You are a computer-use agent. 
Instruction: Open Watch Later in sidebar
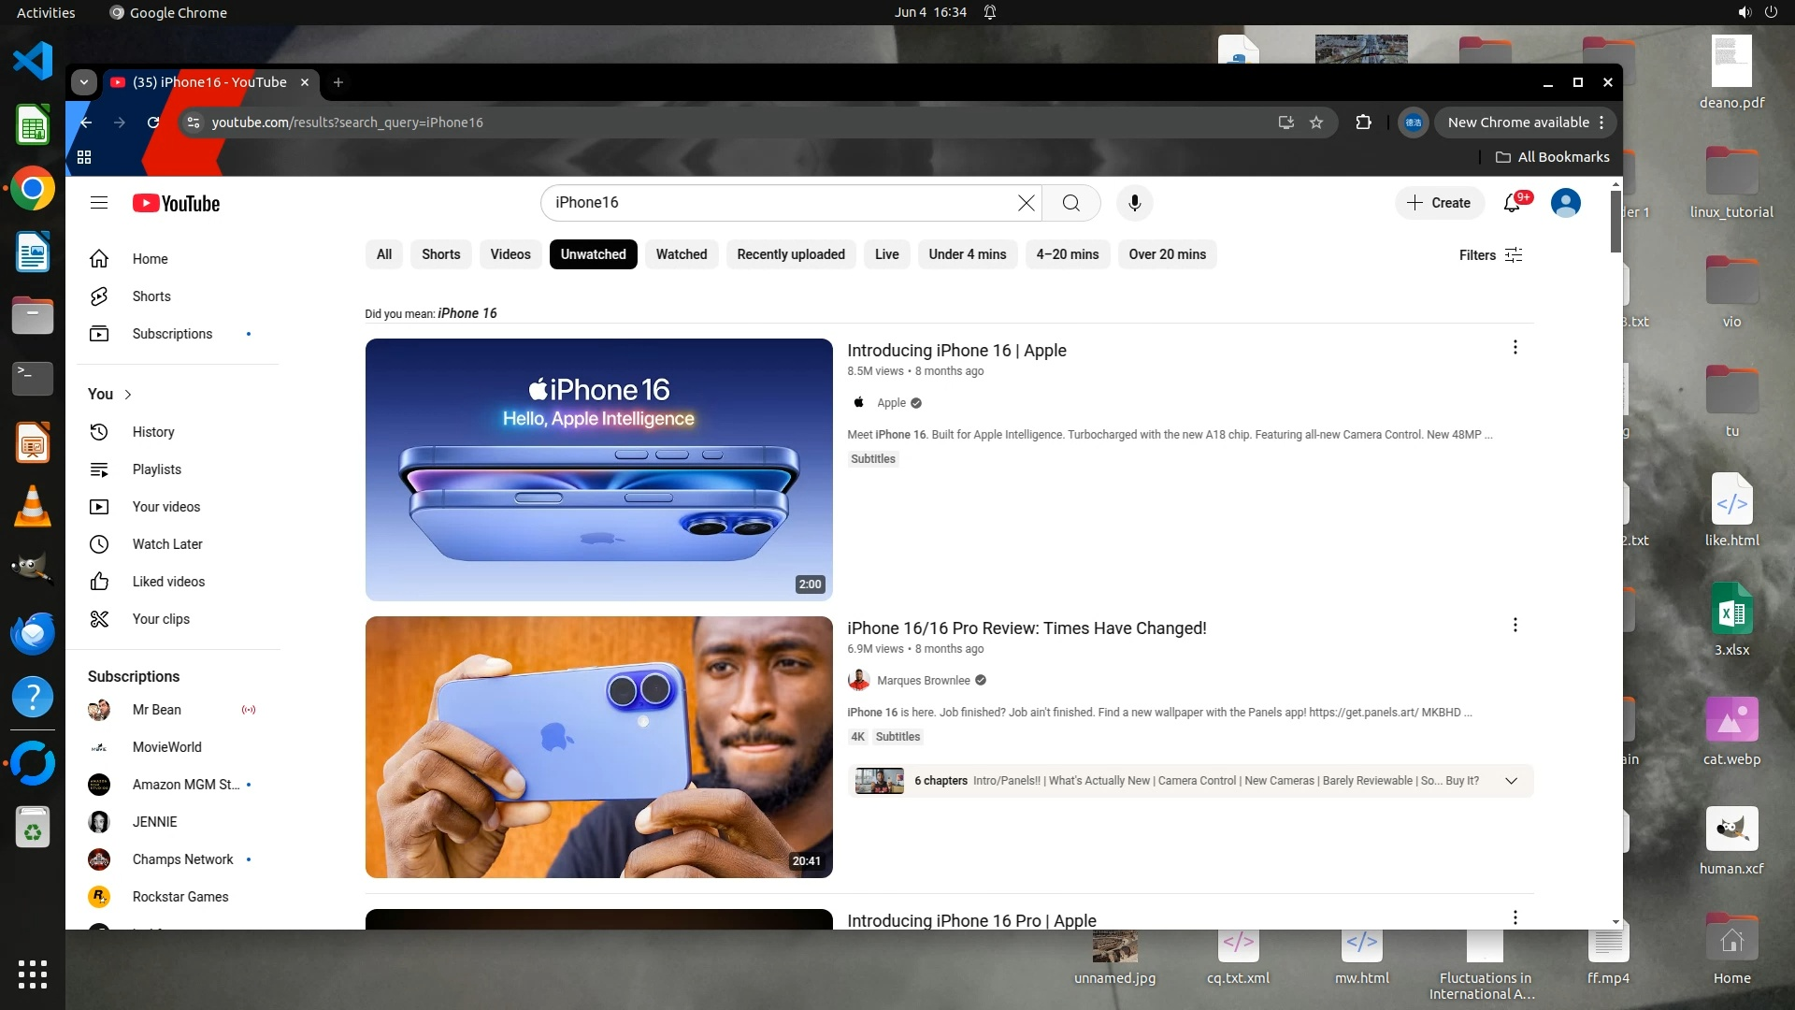[166, 544]
